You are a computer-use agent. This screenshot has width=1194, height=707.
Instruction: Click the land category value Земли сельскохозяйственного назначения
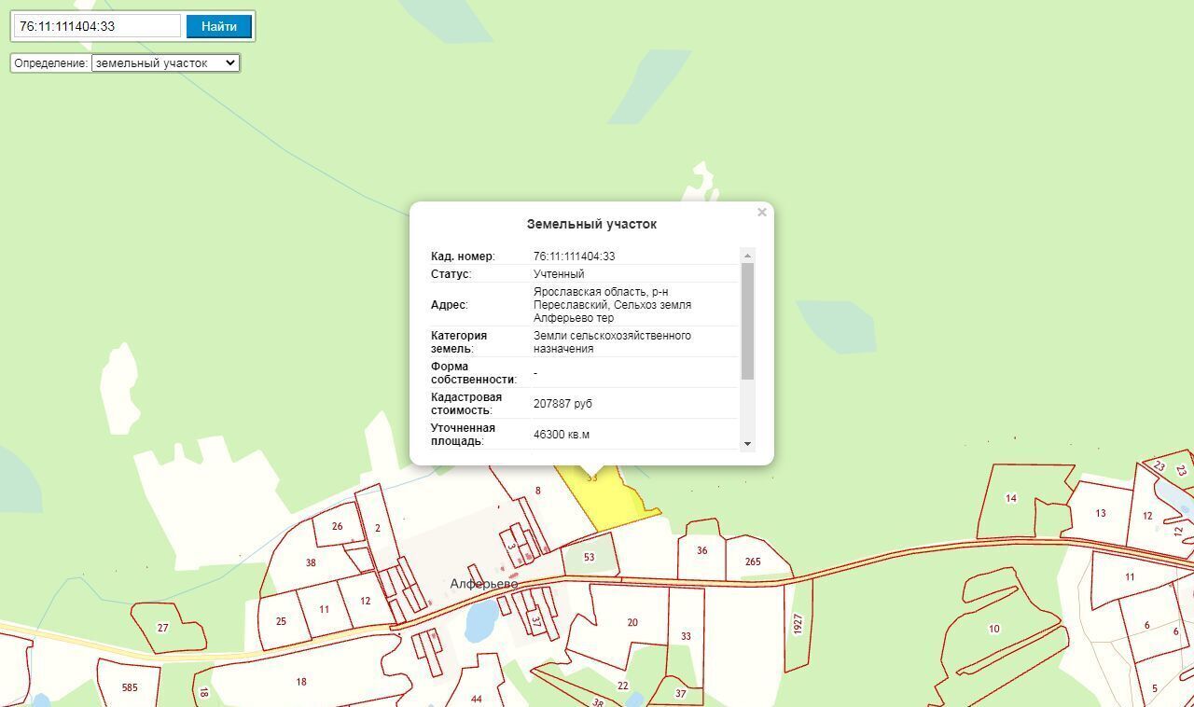[x=612, y=342]
